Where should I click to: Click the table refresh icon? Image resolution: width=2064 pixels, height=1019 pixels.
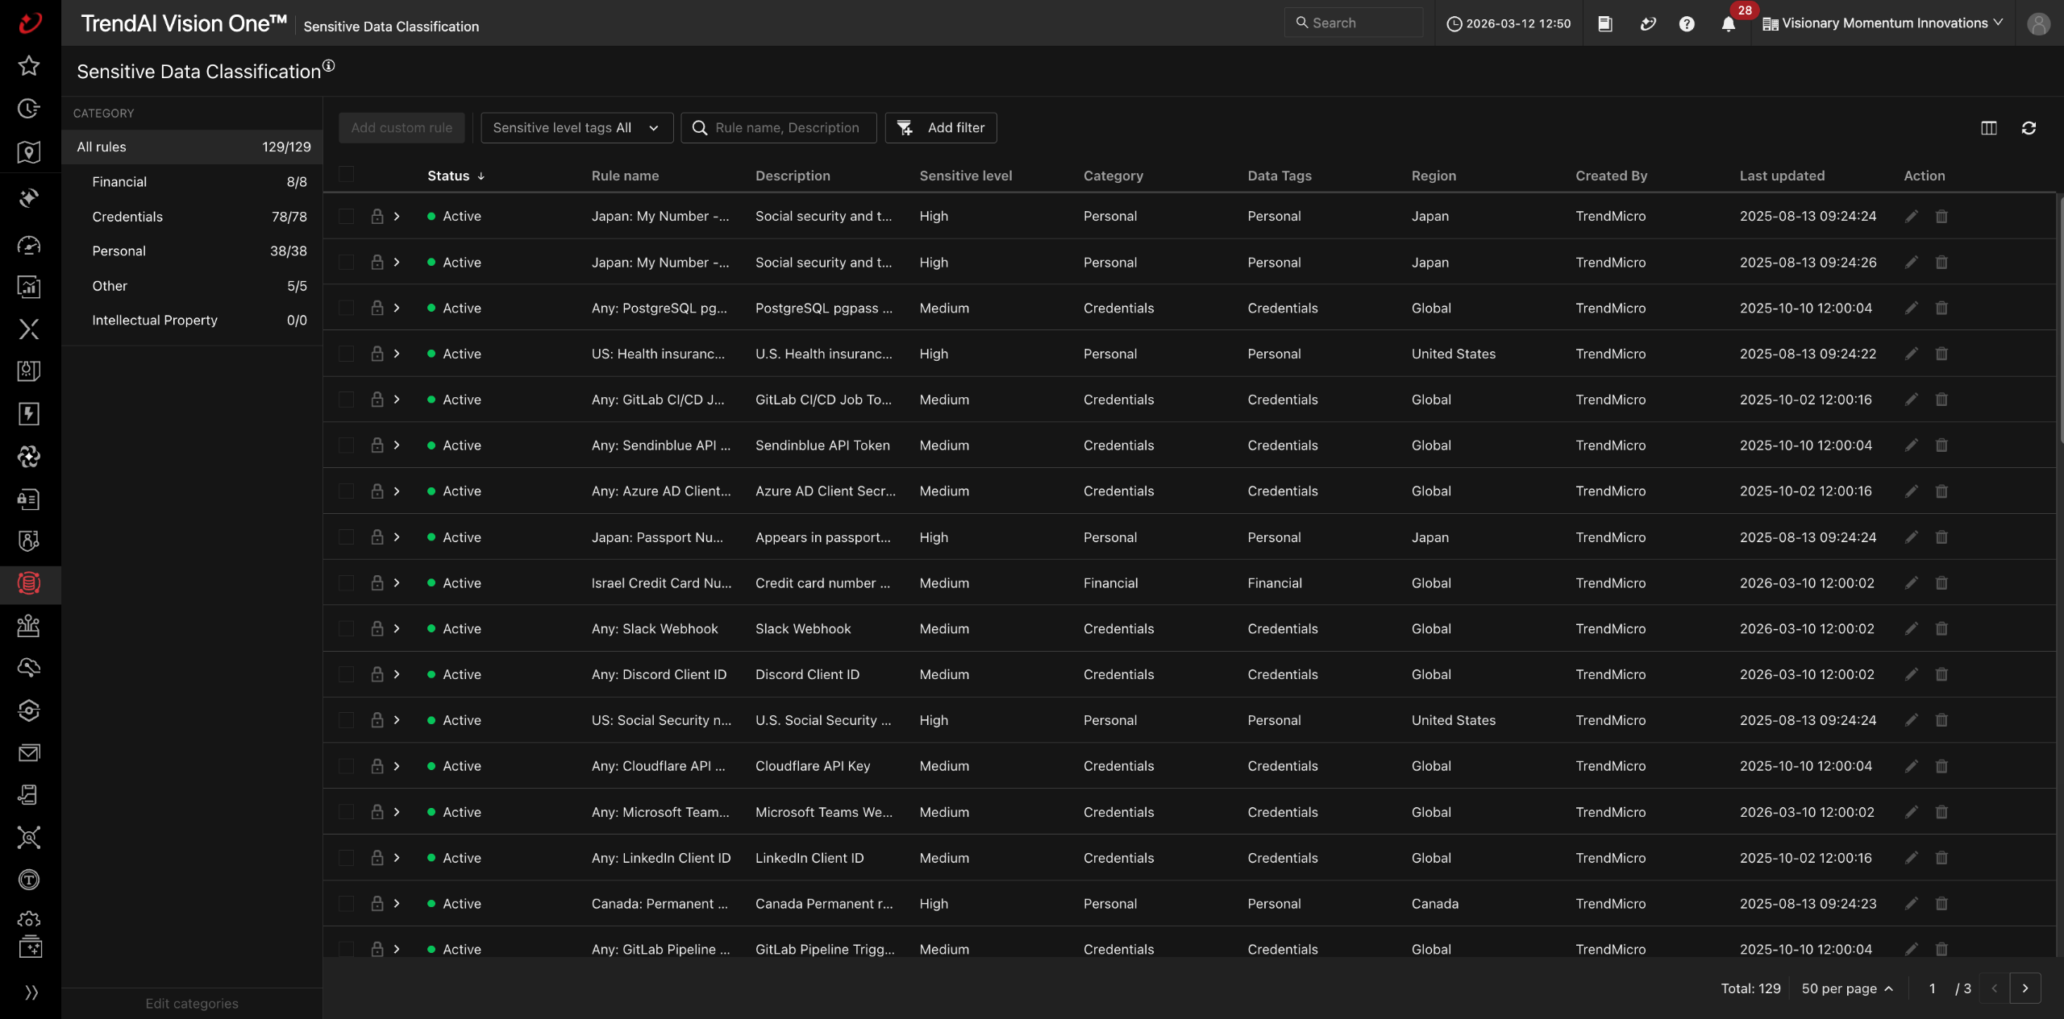tap(2029, 128)
